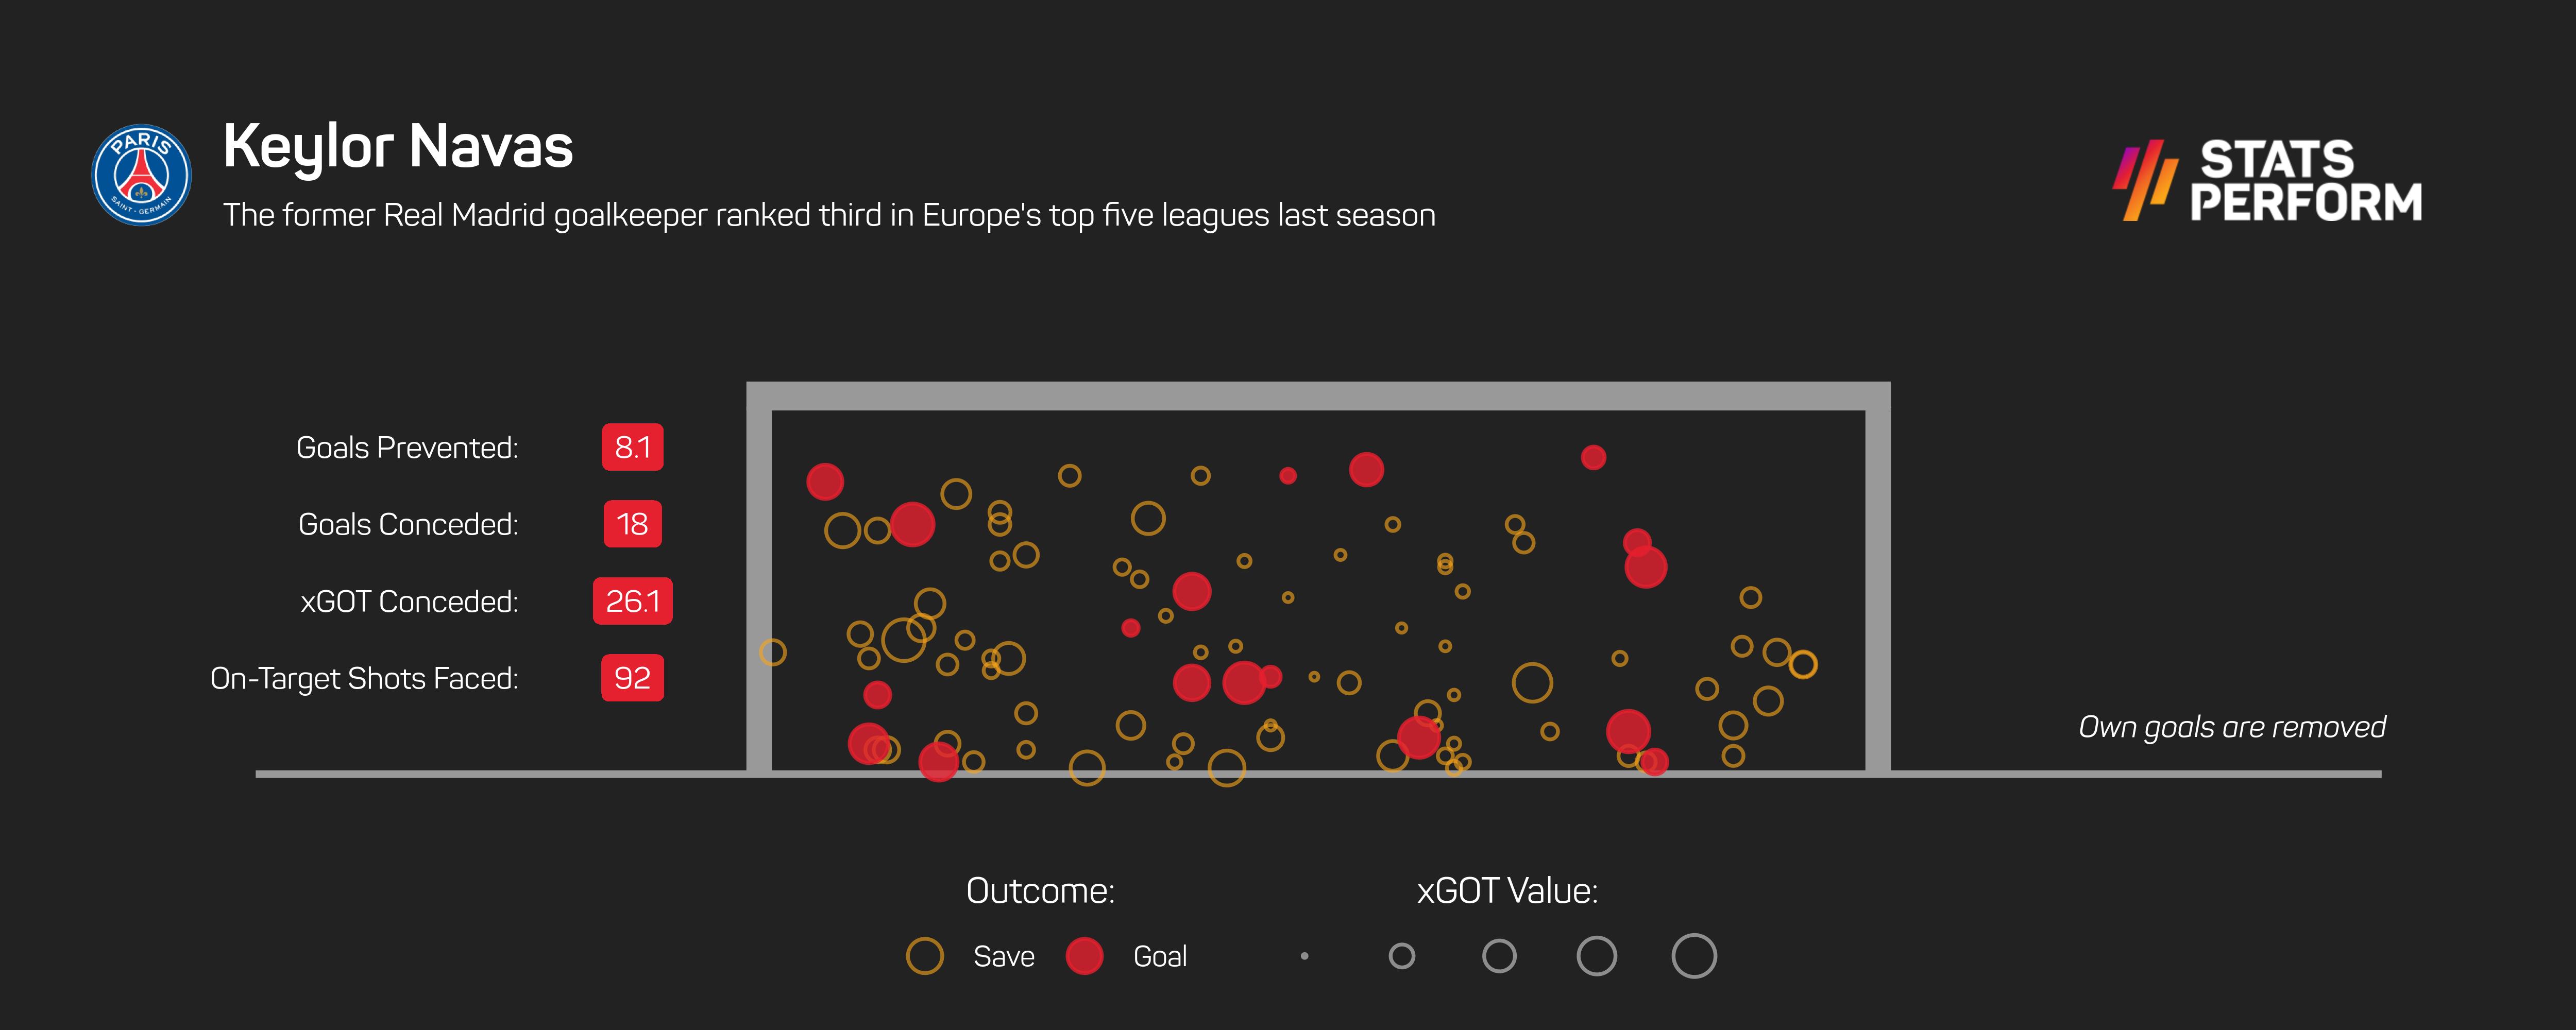Click the largest xGOT Value legend circle
The height and width of the screenshot is (1030, 2576).
[1693, 956]
